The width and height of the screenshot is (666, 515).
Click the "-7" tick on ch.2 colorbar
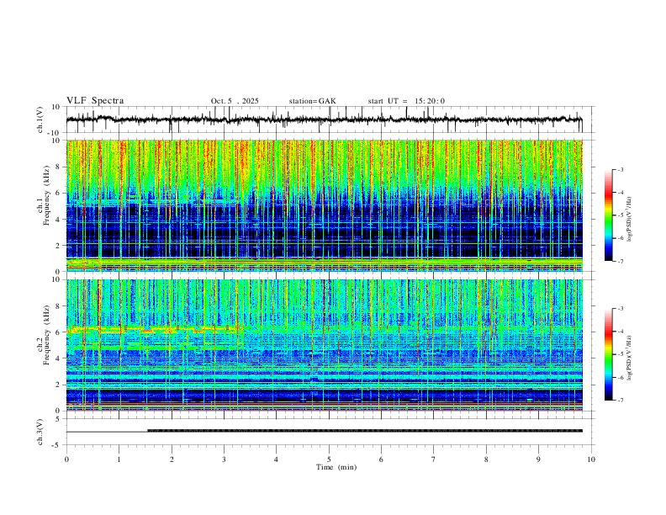click(621, 401)
